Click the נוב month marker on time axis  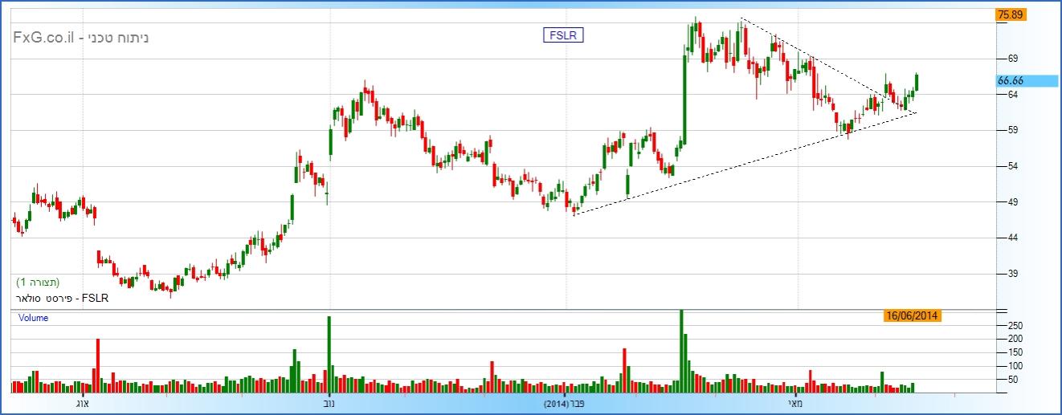tap(329, 403)
